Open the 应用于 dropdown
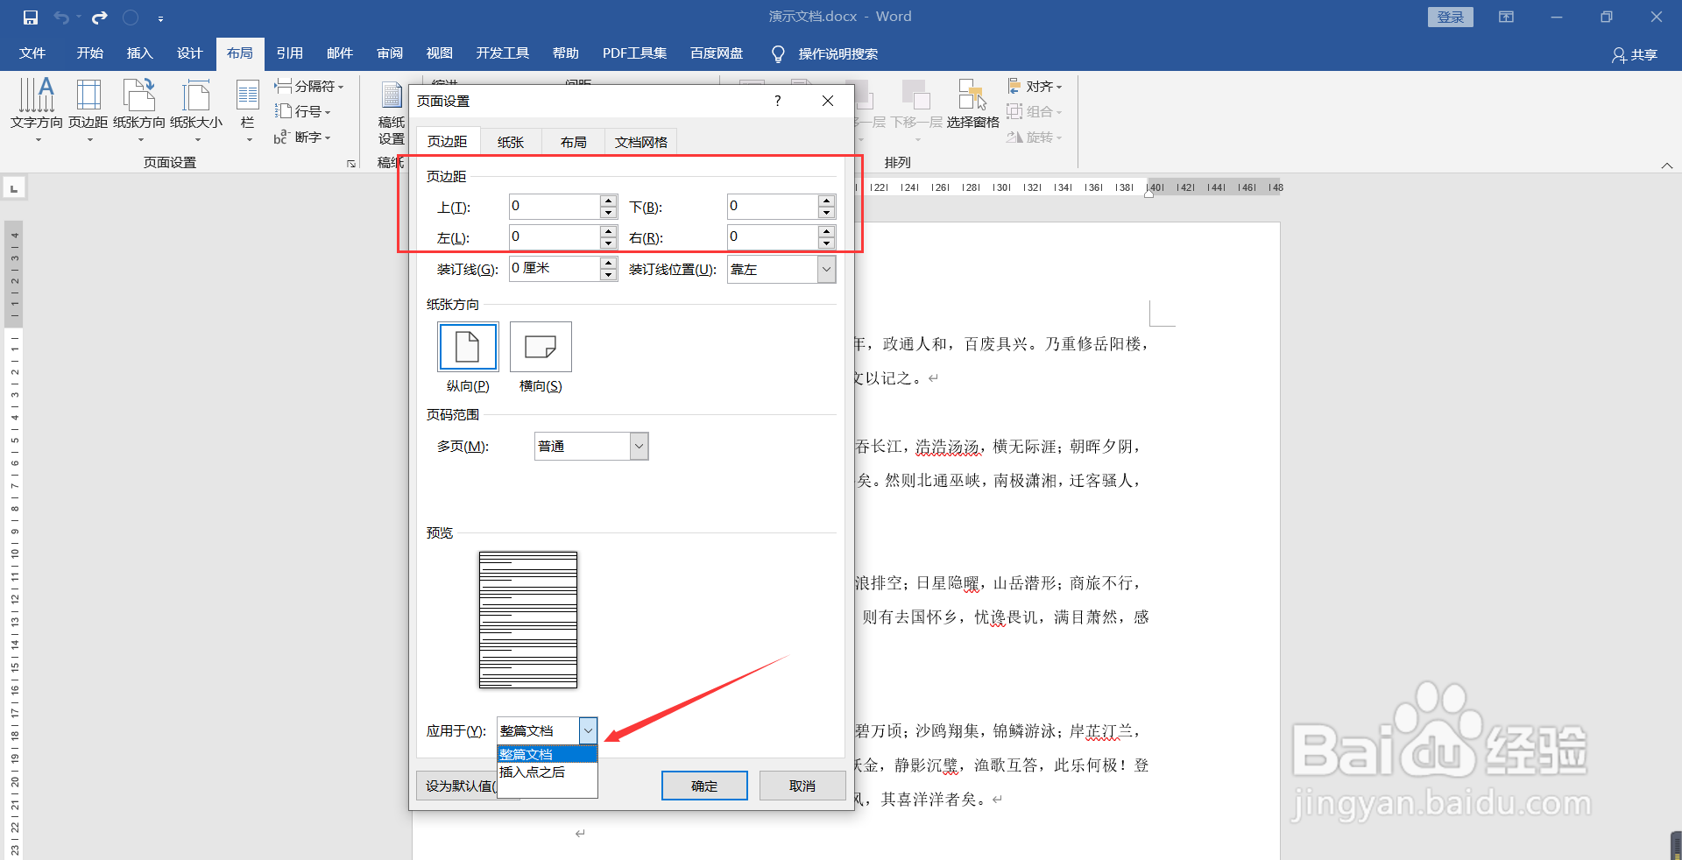Screen dimensions: 1682x860 coord(588,730)
